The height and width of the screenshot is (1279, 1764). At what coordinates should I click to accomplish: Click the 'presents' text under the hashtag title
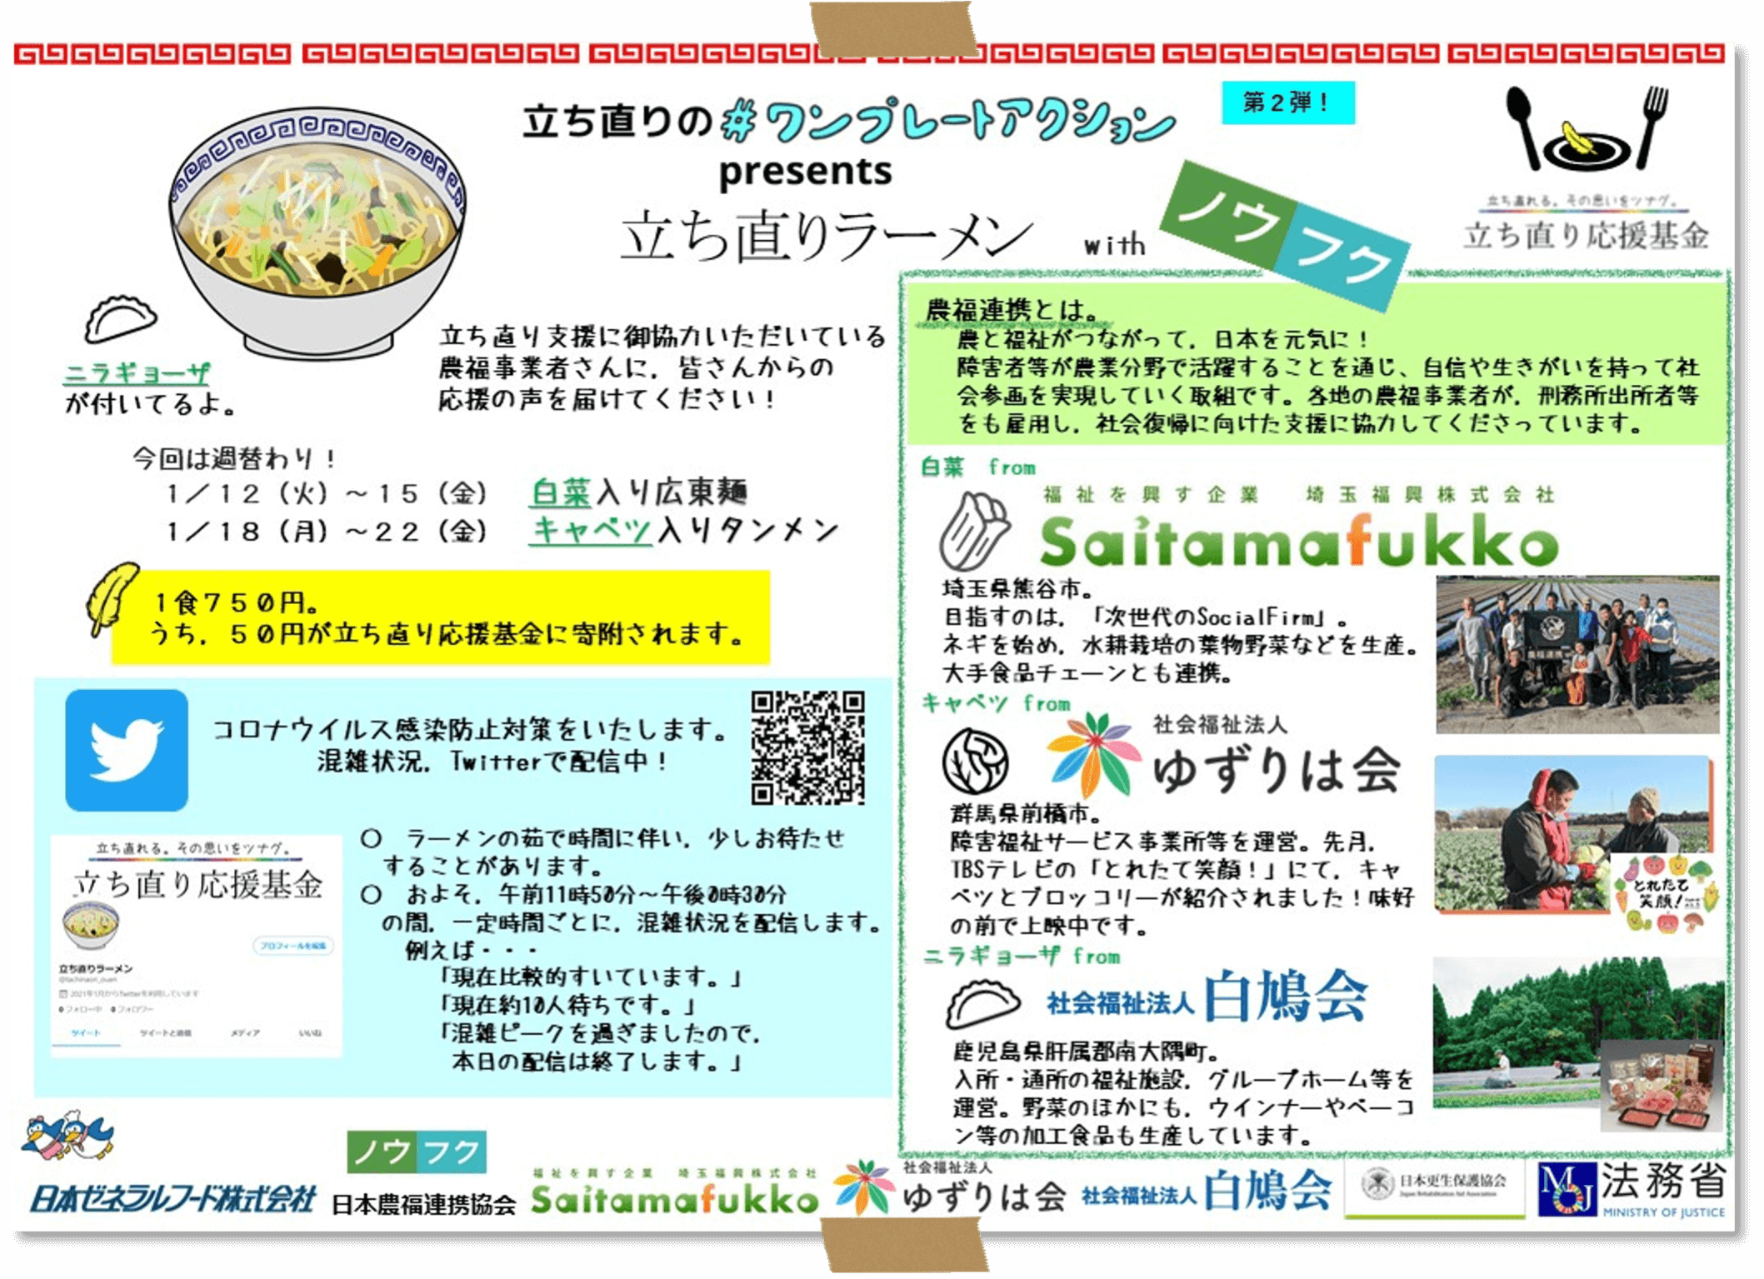805,173
